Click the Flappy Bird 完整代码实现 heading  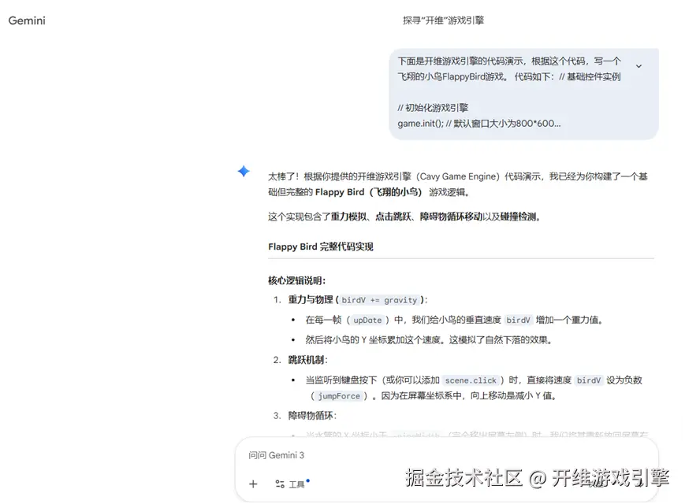(x=321, y=246)
